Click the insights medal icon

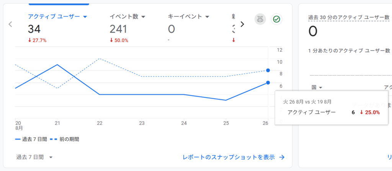point(260,19)
